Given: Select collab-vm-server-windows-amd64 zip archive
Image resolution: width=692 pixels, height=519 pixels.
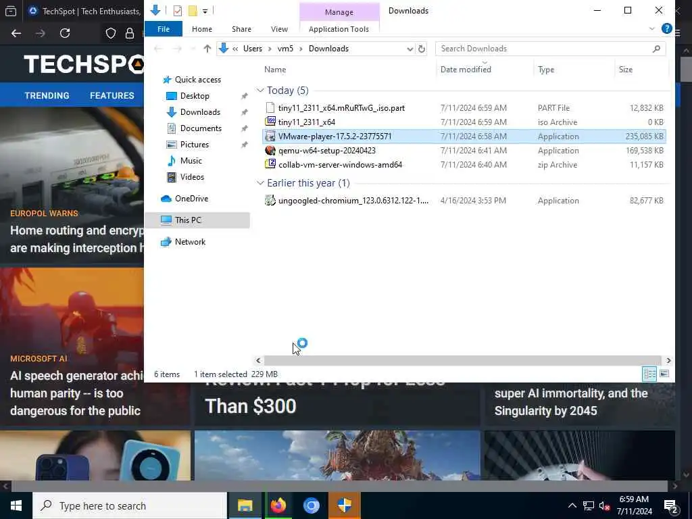Looking at the screenshot, I should coord(464,165).
